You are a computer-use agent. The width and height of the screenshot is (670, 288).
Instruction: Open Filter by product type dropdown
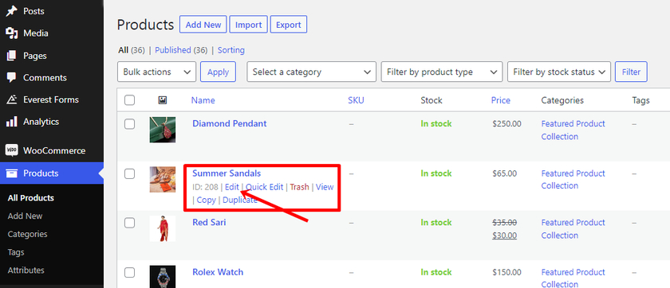442,72
